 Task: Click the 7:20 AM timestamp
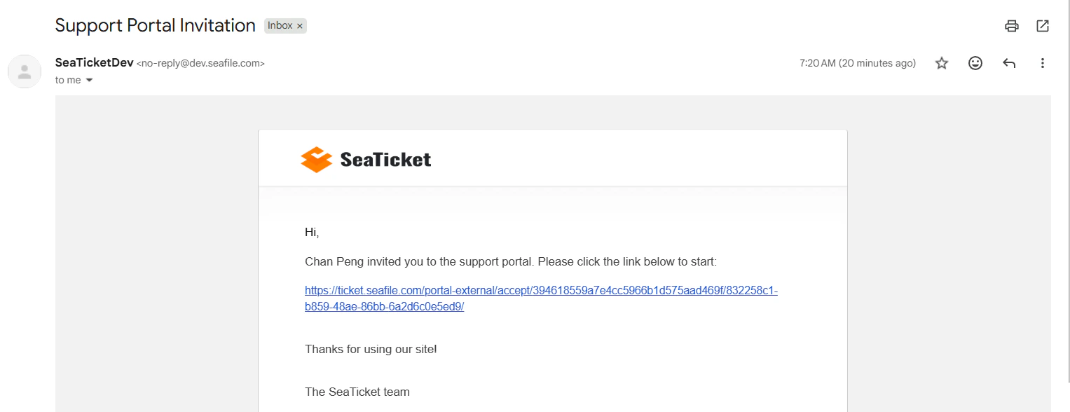click(x=857, y=63)
